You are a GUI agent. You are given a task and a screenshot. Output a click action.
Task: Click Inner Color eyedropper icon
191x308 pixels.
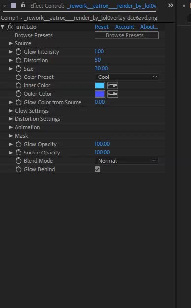(x=113, y=86)
